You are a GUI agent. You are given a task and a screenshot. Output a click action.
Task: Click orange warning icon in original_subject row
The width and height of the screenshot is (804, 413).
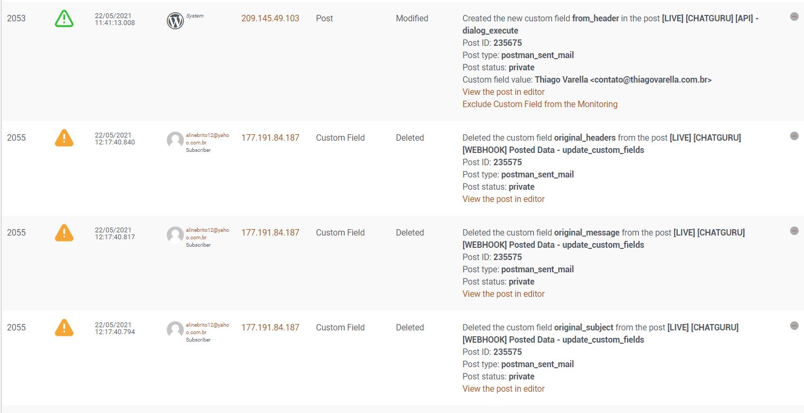[64, 328]
